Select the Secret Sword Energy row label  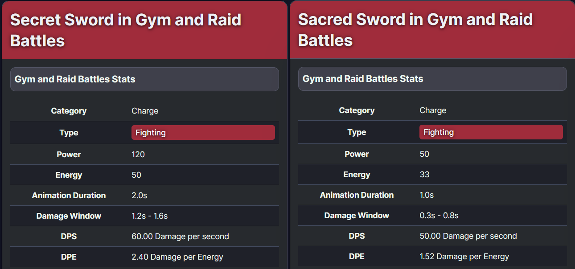click(x=69, y=175)
